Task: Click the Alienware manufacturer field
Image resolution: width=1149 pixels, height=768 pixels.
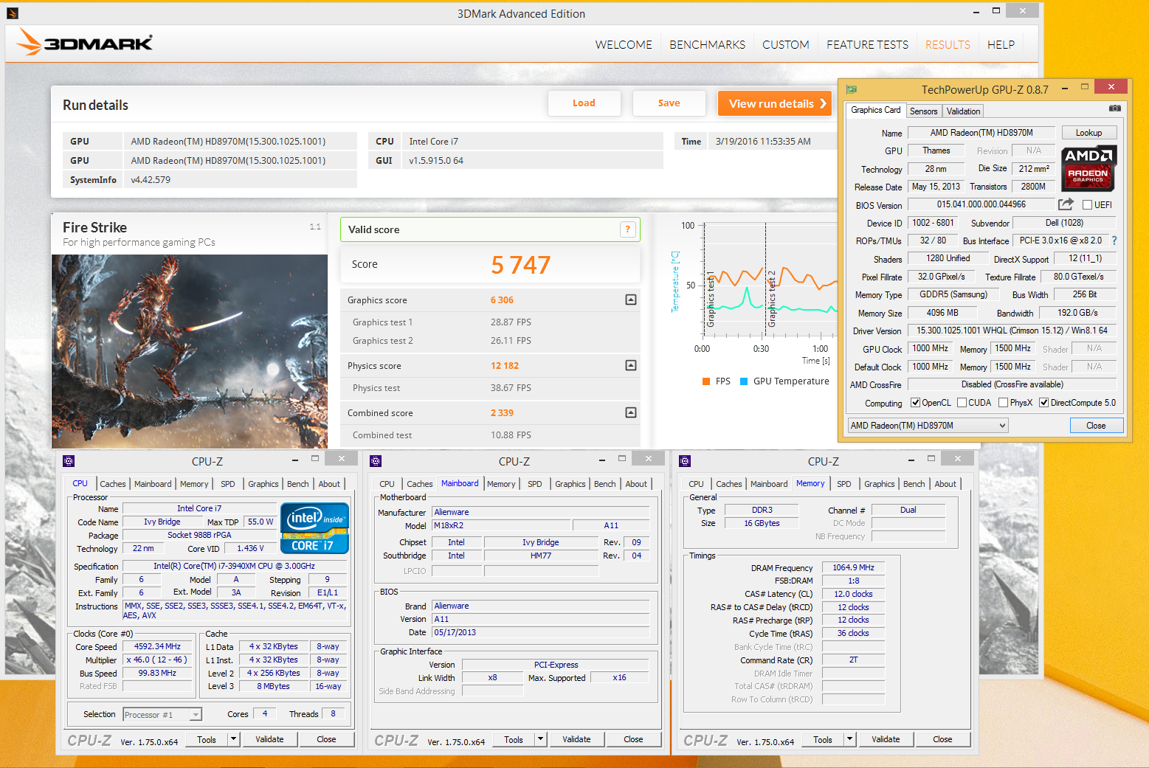Action: click(x=541, y=512)
